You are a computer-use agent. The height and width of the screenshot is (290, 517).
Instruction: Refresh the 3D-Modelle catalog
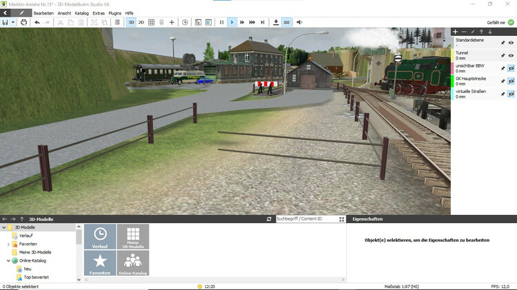click(269, 219)
